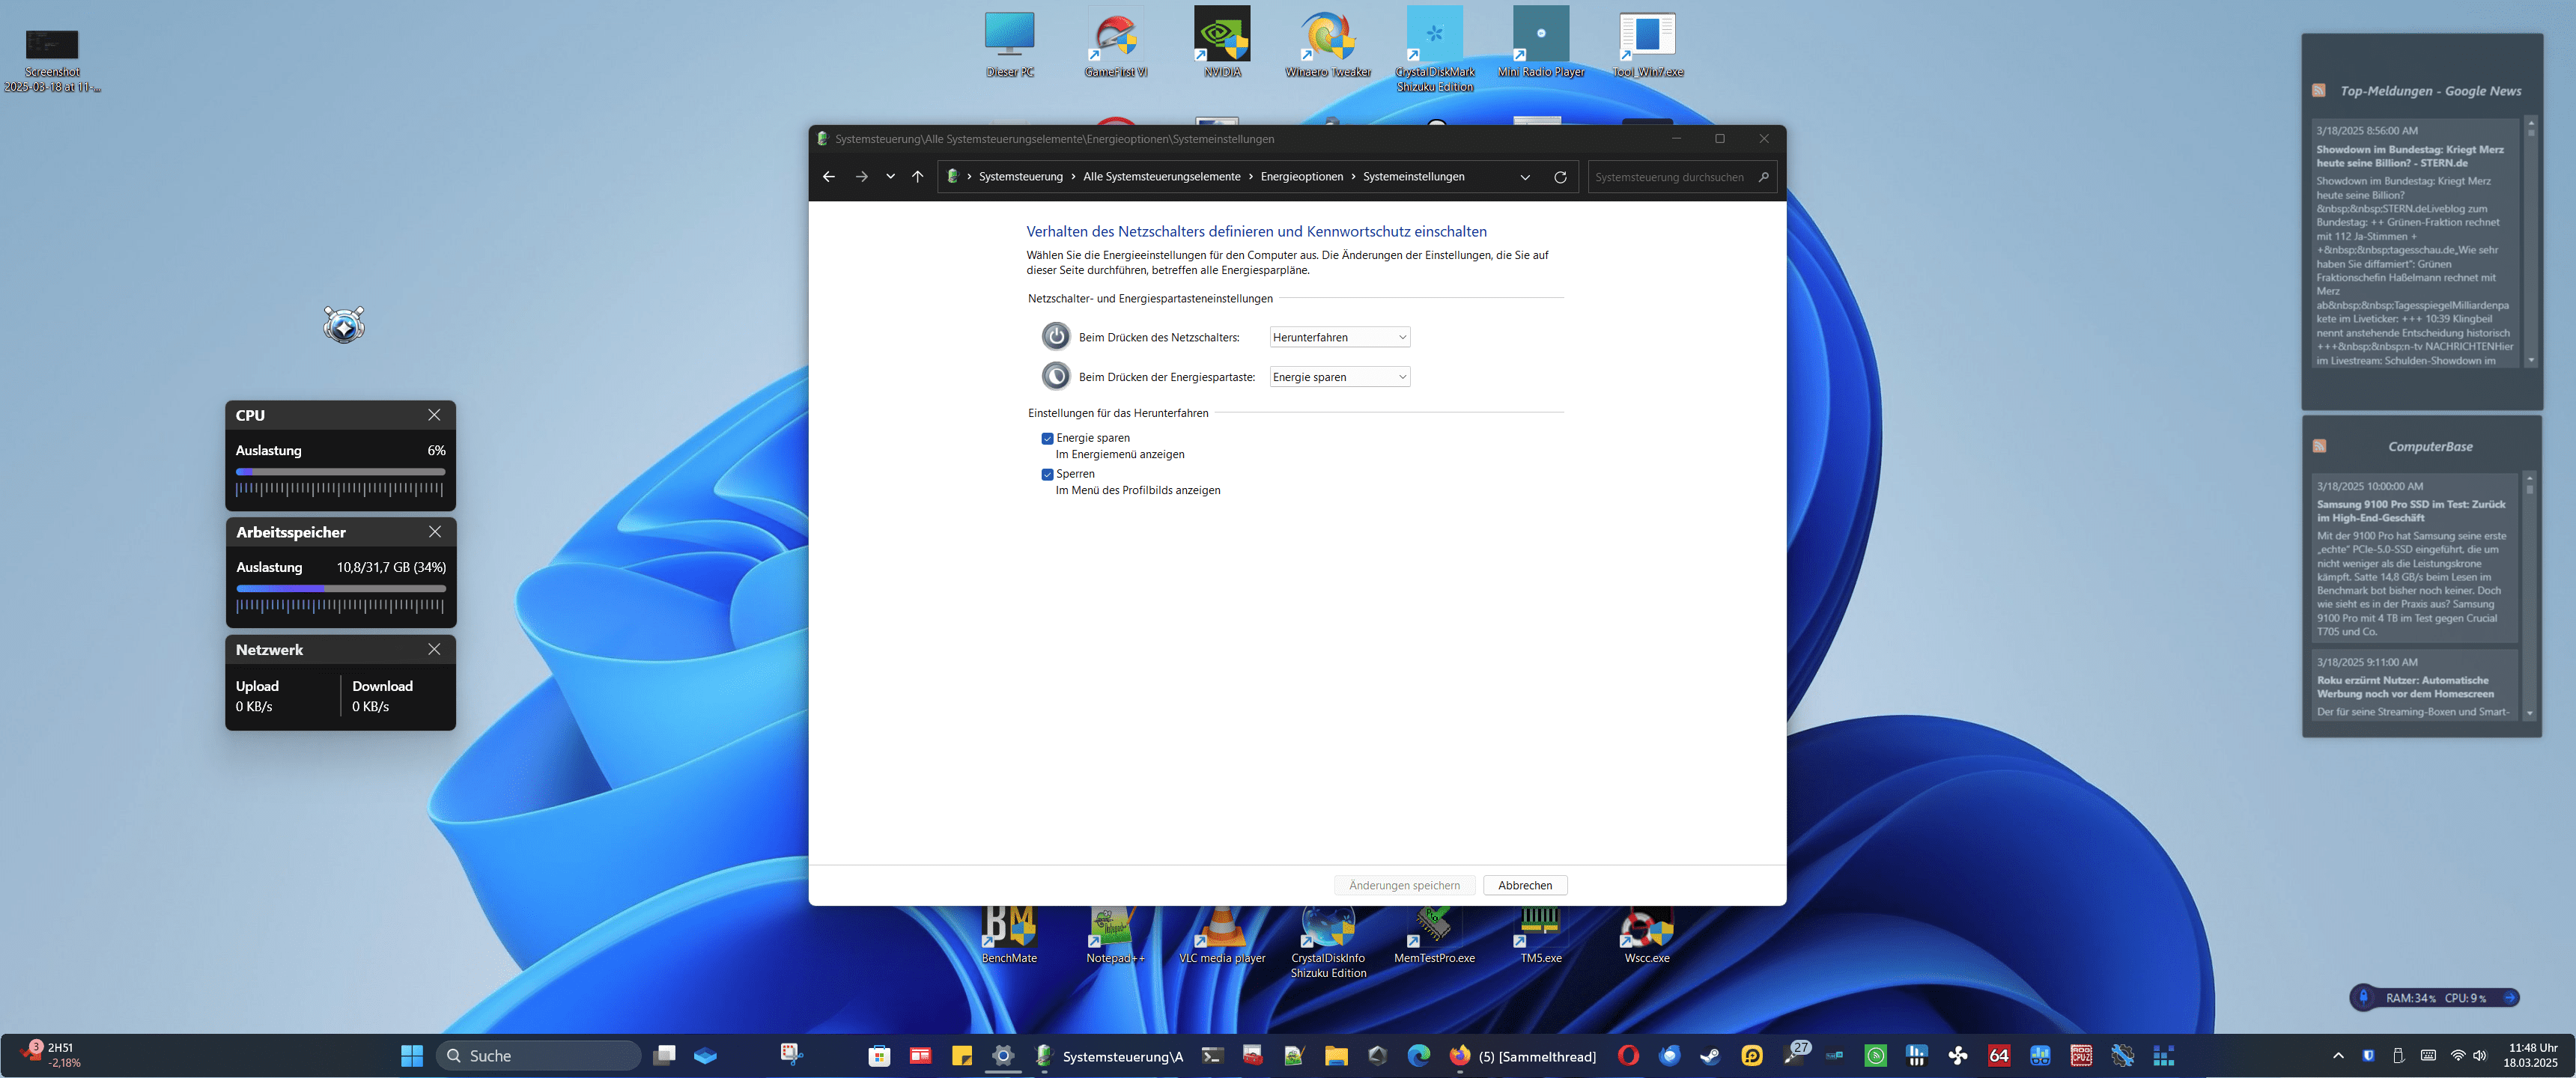The width and height of the screenshot is (2576, 1078).
Task: Go to Energieoptionen in the breadcrumb
Action: pos(1301,177)
